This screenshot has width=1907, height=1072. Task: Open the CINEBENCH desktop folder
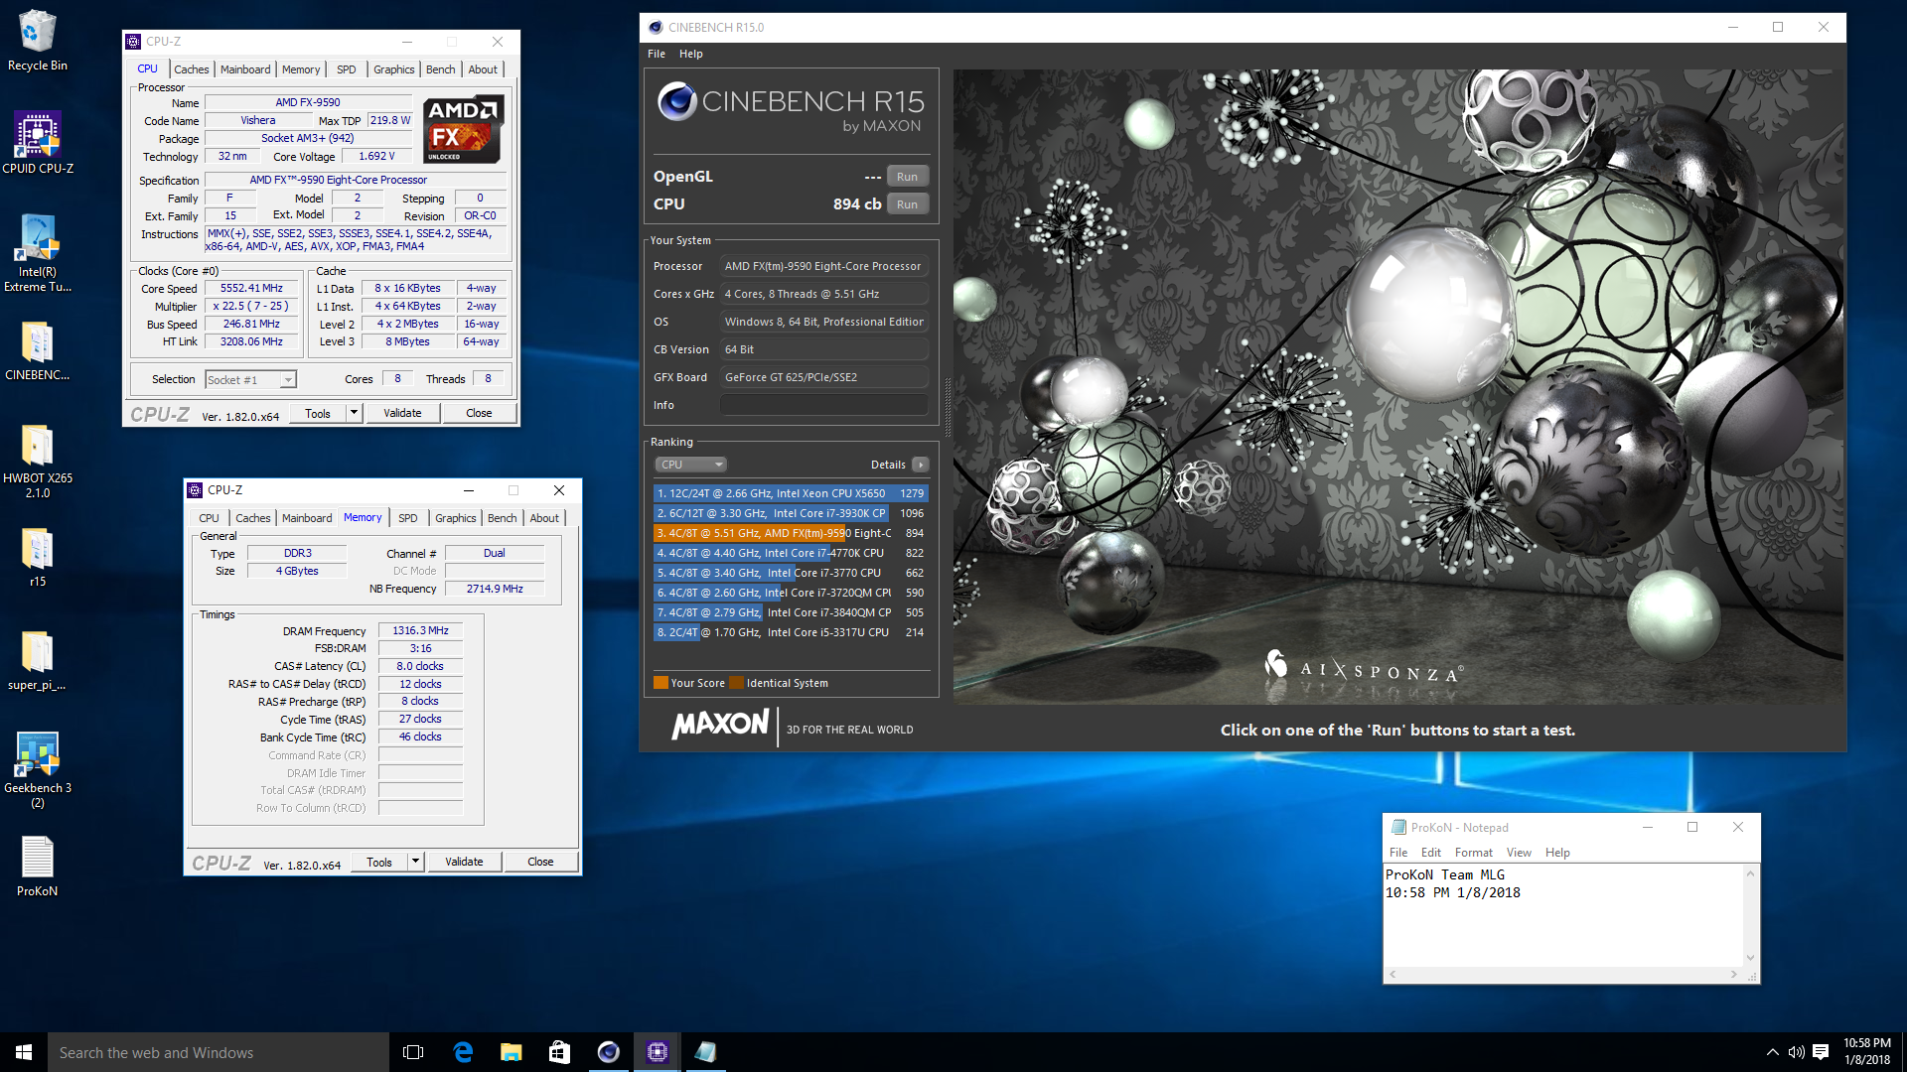point(37,350)
